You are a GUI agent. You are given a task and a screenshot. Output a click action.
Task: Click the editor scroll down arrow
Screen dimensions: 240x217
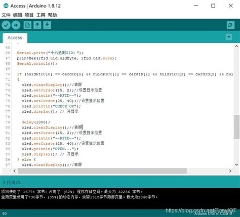pyautogui.click(x=236, y=164)
